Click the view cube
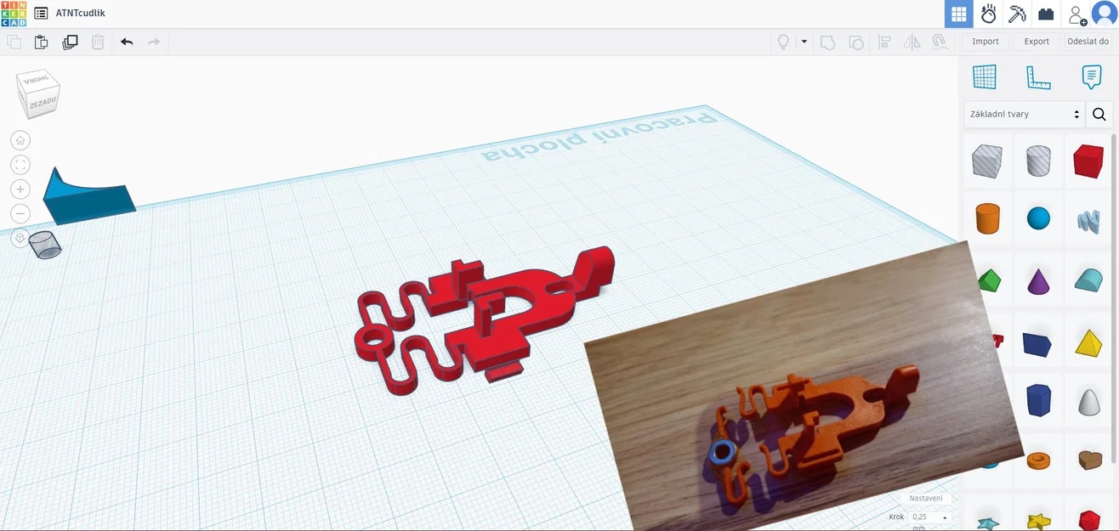Screen dimensions: 1119x531 pos(37,93)
